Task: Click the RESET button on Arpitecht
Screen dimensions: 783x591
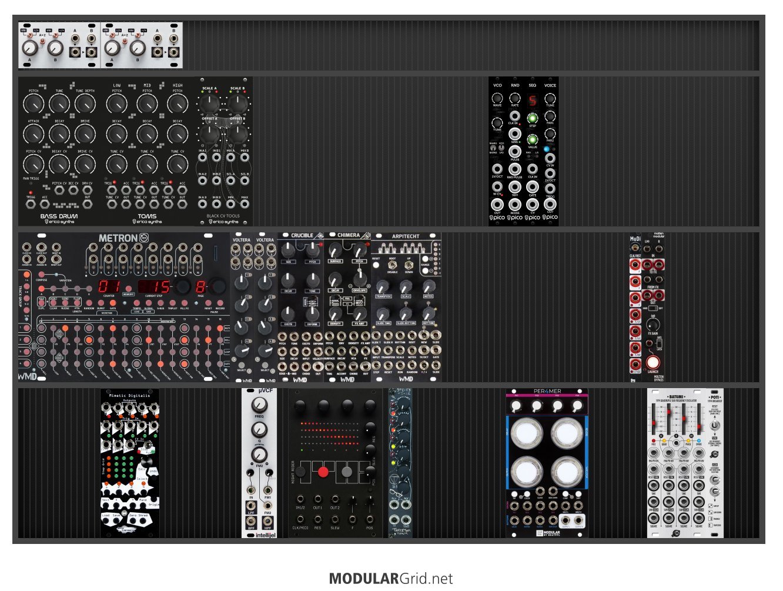Action: (x=376, y=264)
